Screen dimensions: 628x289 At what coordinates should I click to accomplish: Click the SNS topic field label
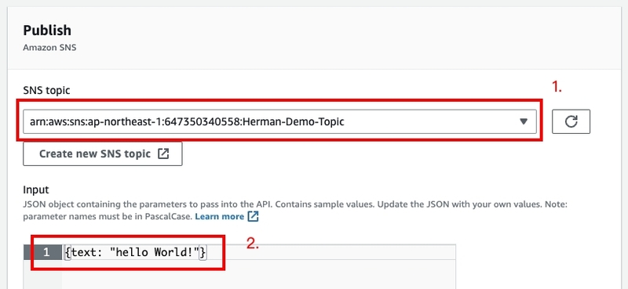[46, 90]
